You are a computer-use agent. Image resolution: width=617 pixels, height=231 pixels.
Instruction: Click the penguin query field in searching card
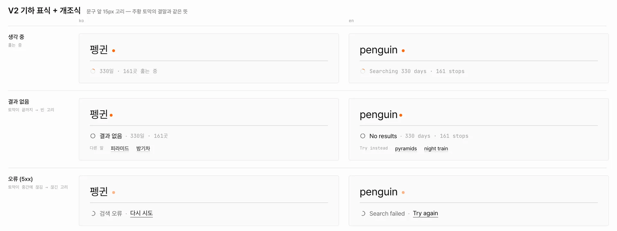tap(479, 50)
